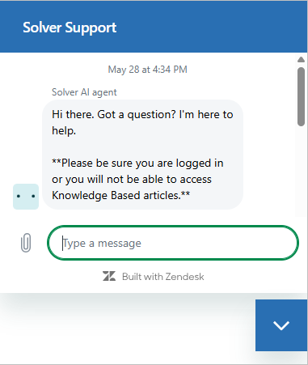Focus the Type a message field

pyautogui.click(x=173, y=243)
